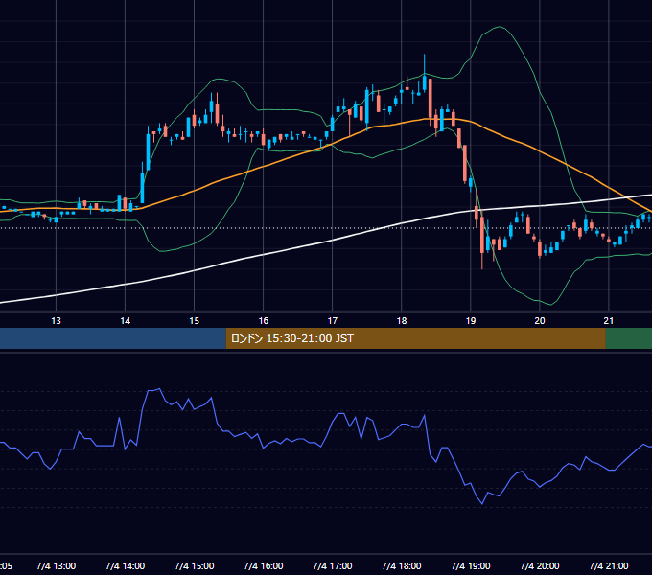Click the 7/4 20:00 date label

click(539, 565)
